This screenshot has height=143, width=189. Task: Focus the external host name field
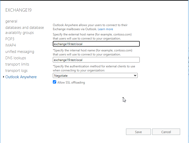96,44
